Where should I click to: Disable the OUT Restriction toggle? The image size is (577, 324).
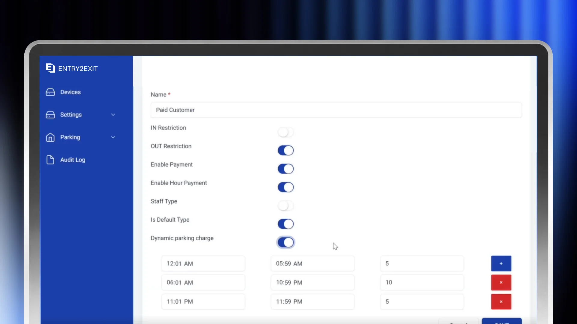[285, 150]
